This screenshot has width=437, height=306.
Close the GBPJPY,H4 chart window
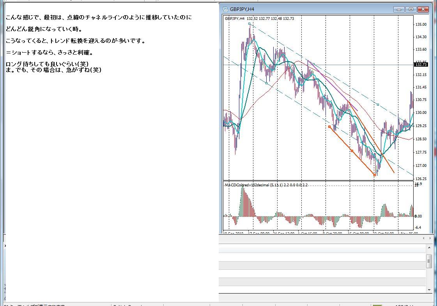click(x=423, y=9)
